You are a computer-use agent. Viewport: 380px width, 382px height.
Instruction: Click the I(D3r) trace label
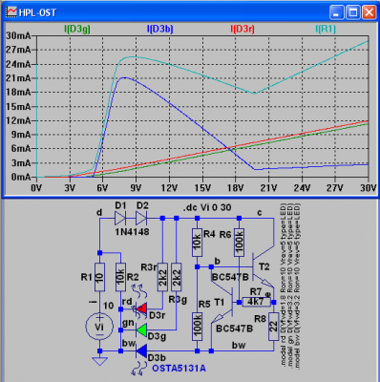[243, 29]
